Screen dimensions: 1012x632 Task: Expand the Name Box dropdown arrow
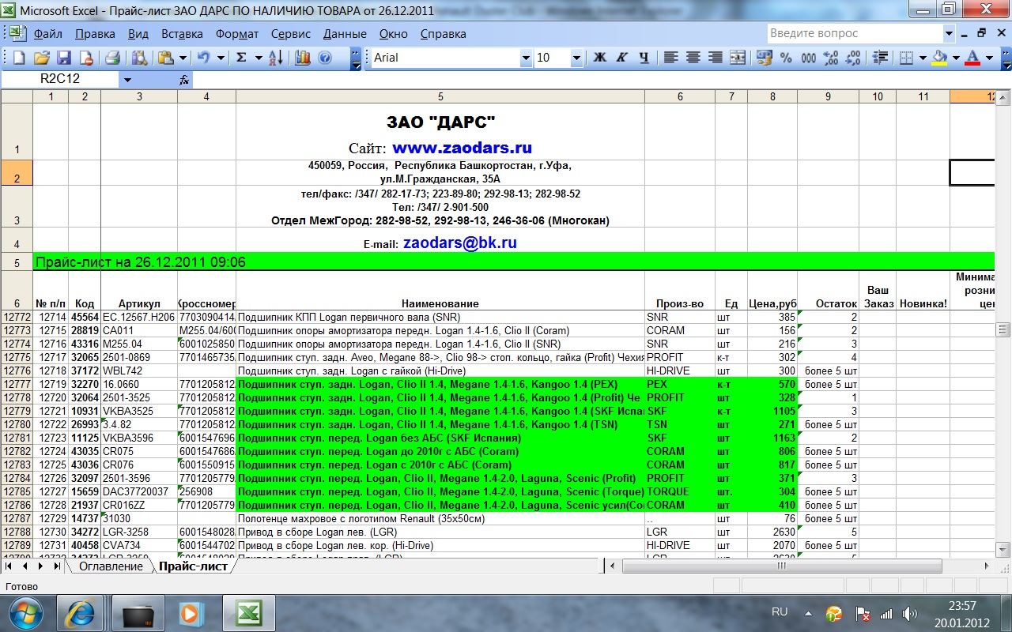click(127, 80)
